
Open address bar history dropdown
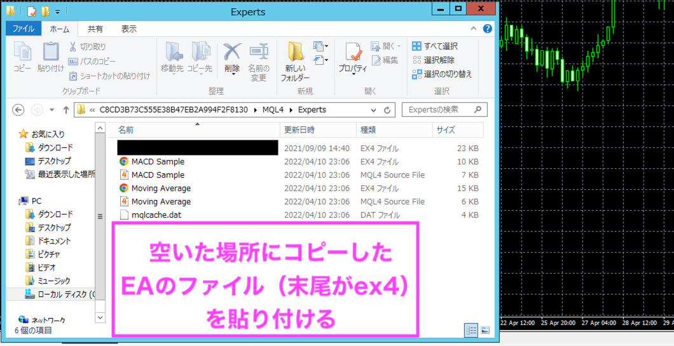[x=373, y=109]
